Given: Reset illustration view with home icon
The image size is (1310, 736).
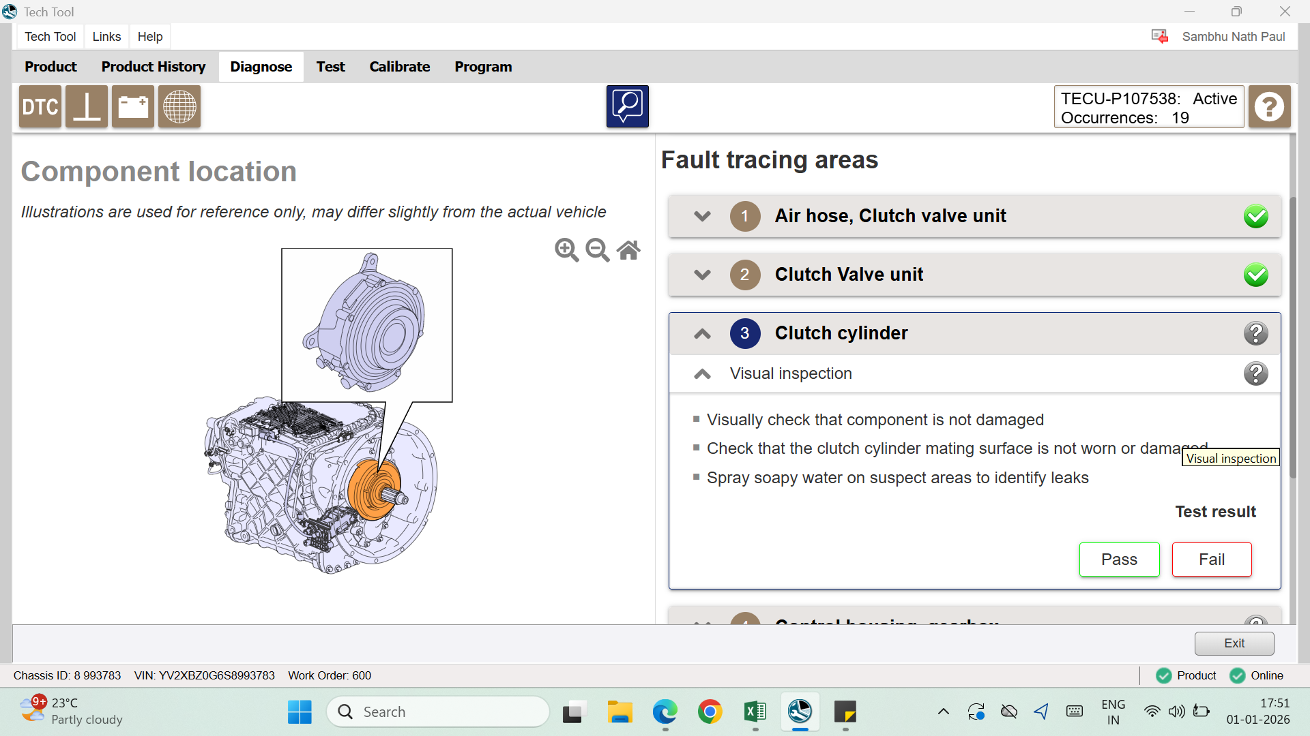Looking at the screenshot, I should (x=628, y=250).
